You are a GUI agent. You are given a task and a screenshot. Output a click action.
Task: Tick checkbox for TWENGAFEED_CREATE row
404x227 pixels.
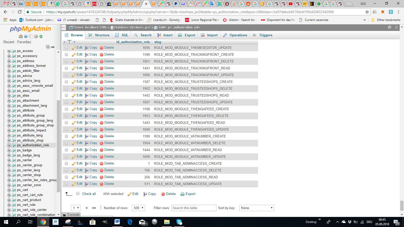(x=66, y=109)
